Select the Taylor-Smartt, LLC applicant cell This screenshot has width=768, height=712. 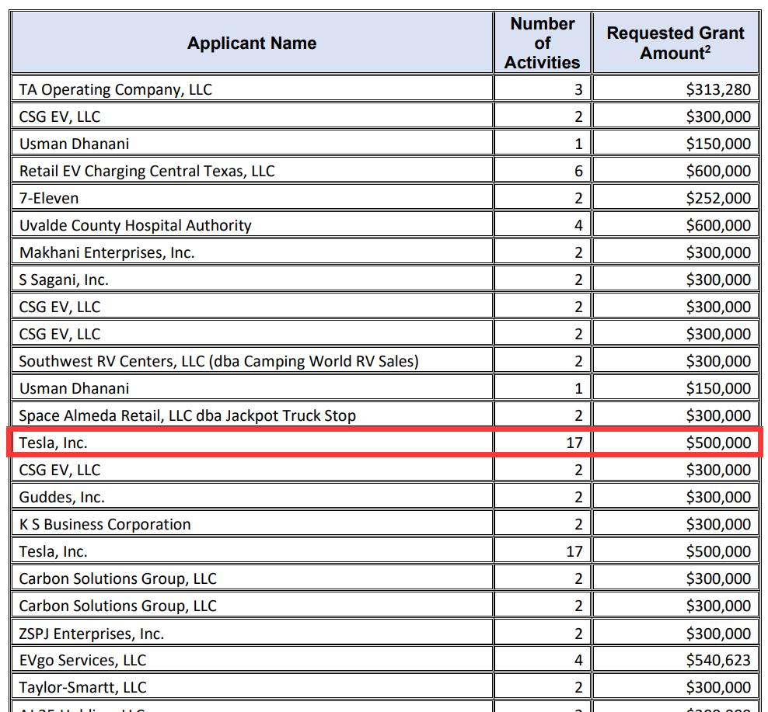point(252,687)
